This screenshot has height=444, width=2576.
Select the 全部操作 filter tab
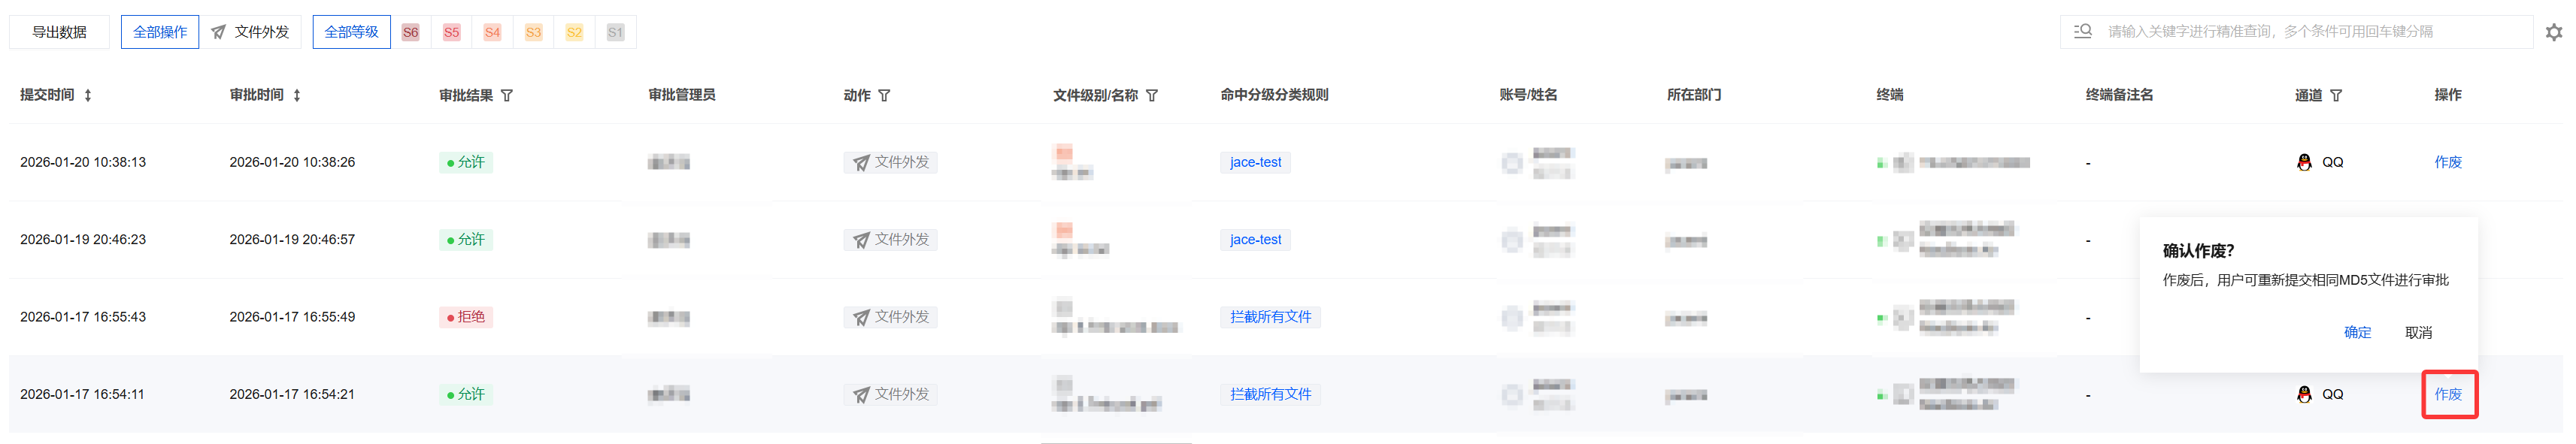tap(160, 32)
